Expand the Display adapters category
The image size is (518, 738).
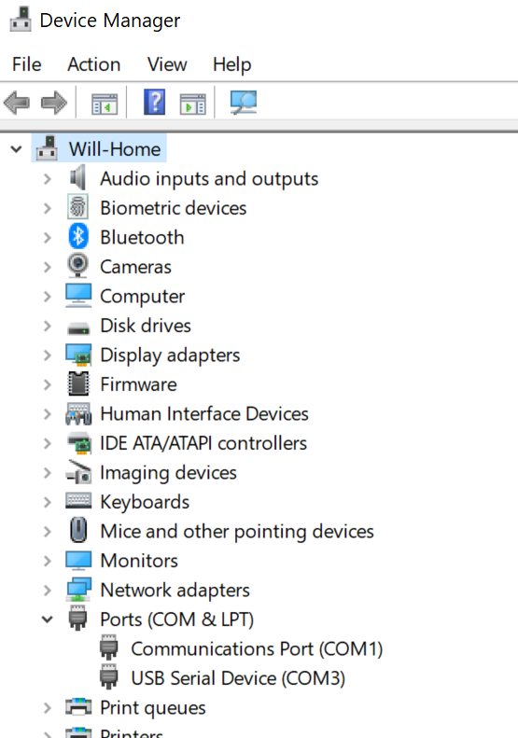(x=47, y=355)
